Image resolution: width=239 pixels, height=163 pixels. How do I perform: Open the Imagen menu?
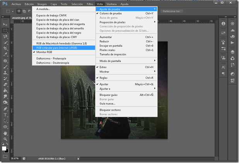pyautogui.click(x=42, y=4)
